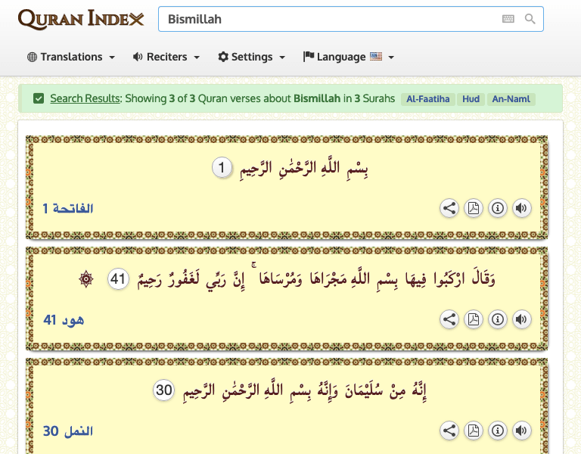This screenshot has width=581, height=454.
Task: Expand the Translations dropdown
Action: pos(71,57)
